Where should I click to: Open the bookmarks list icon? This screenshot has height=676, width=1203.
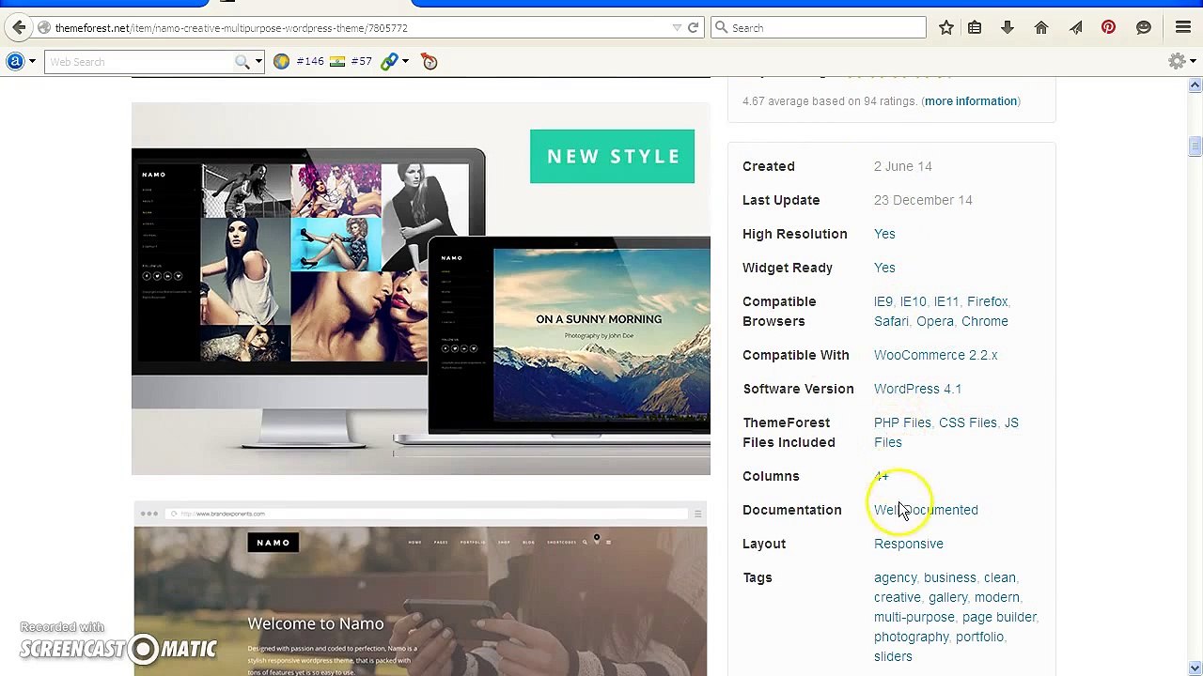(975, 27)
